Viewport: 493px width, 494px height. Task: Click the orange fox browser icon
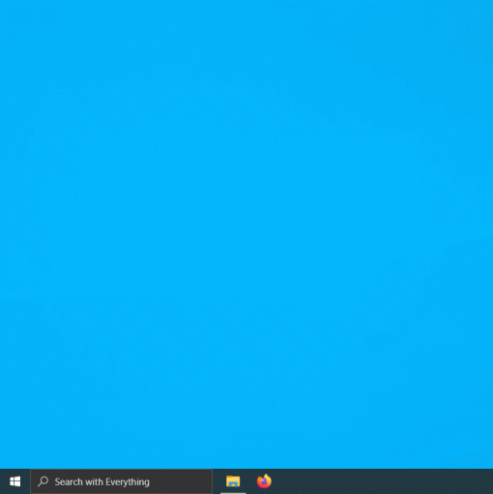[x=264, y=481]
